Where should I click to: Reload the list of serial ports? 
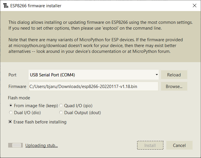(174, 75)
